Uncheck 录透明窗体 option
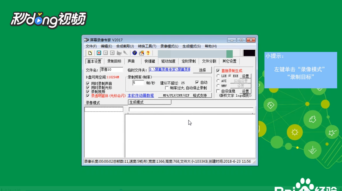 [87, 96]
